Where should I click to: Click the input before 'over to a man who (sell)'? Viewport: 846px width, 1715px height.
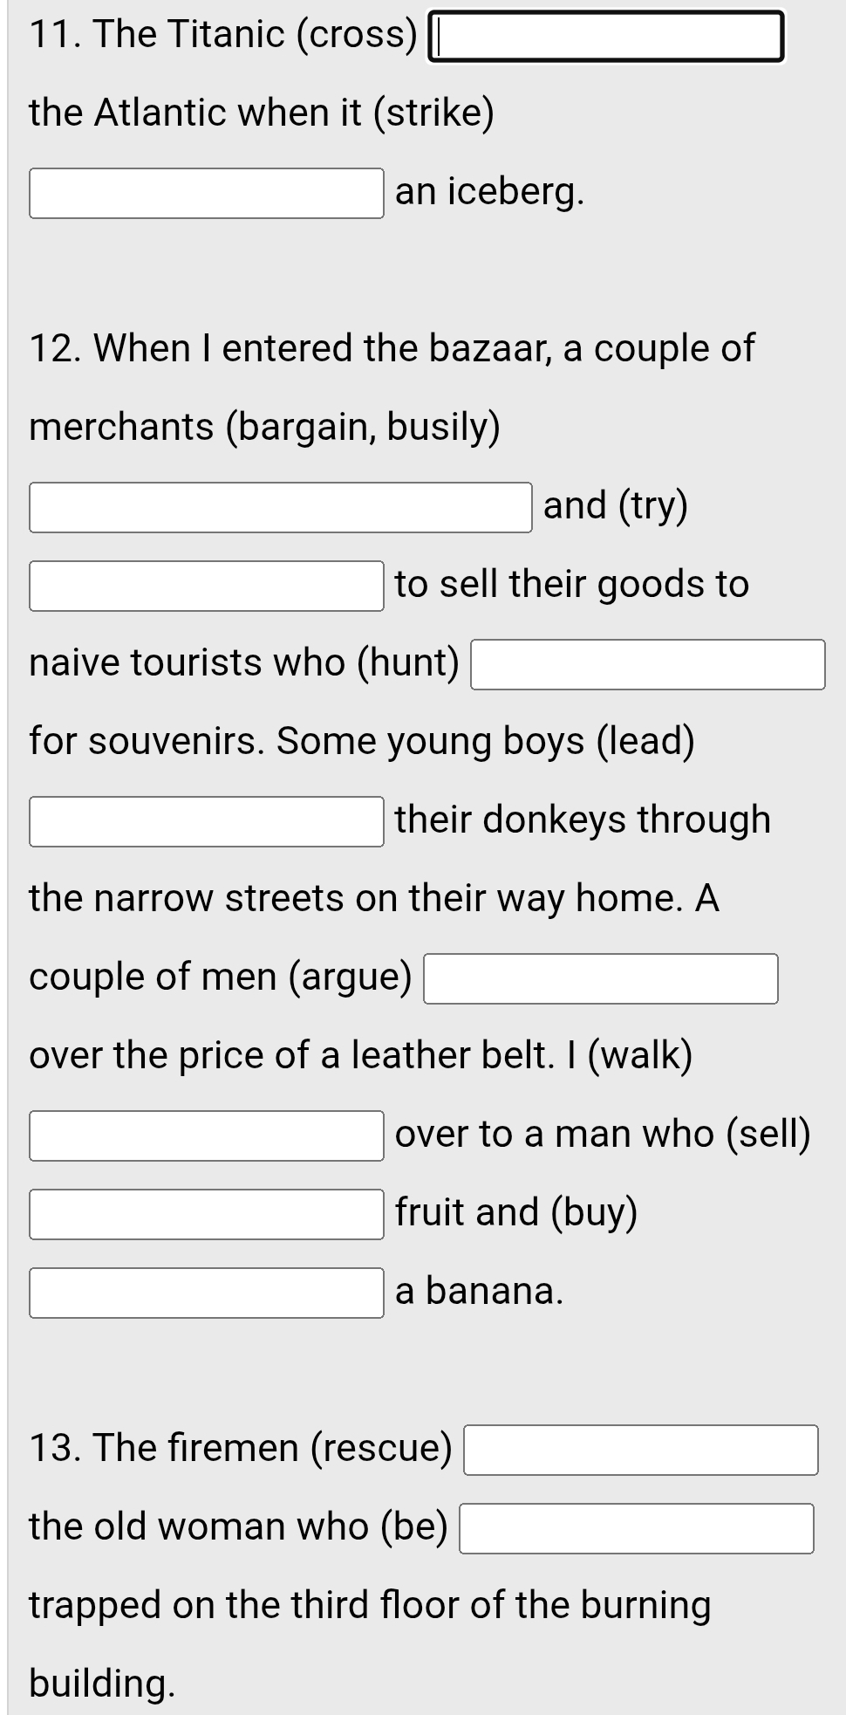(207, 1135)
